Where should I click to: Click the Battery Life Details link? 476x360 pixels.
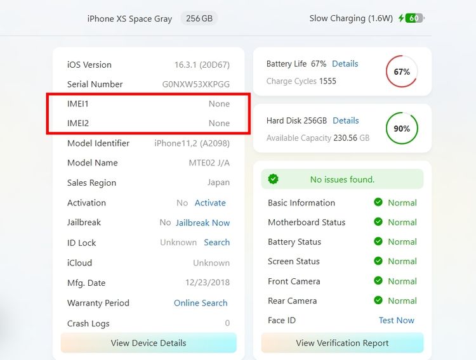tap(345, 63)
